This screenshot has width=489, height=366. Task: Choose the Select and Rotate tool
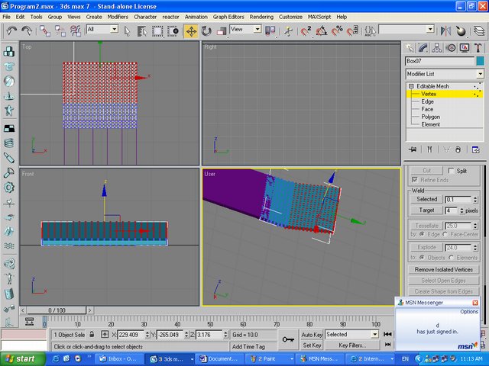pos(206,30)
